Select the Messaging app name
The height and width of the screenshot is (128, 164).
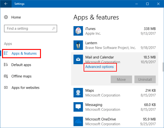(x=94, y=105)
